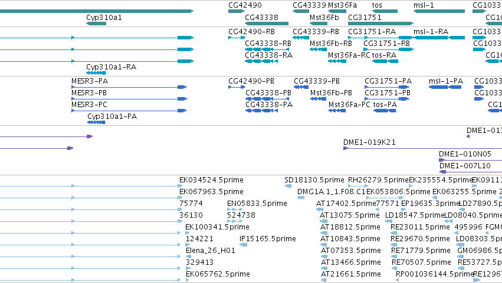The image size is (502, 283).
Task: Select the CG31751 gene arrow
Action: 380,24
